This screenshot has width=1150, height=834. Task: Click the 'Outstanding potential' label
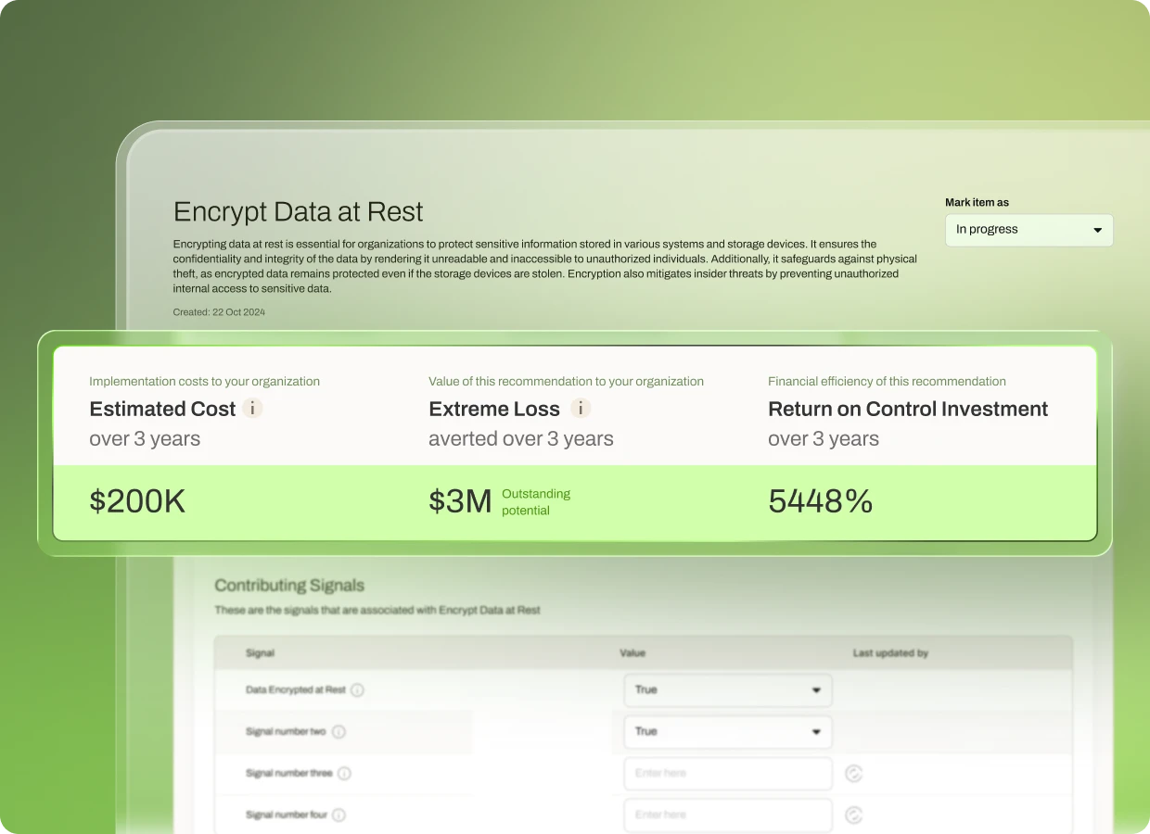(x=535, y=502)
